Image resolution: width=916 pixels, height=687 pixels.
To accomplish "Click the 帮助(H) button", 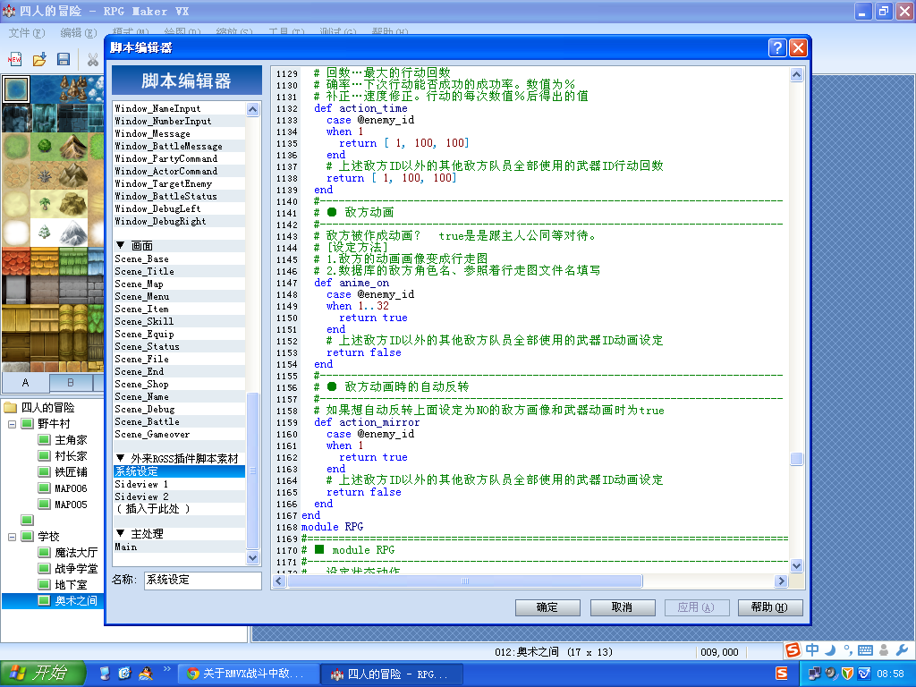I will coord(770,607).
